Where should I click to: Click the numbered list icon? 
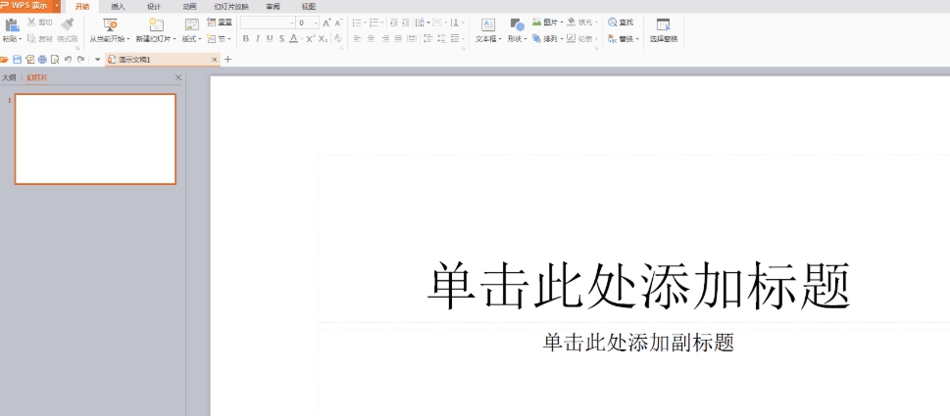374,23
